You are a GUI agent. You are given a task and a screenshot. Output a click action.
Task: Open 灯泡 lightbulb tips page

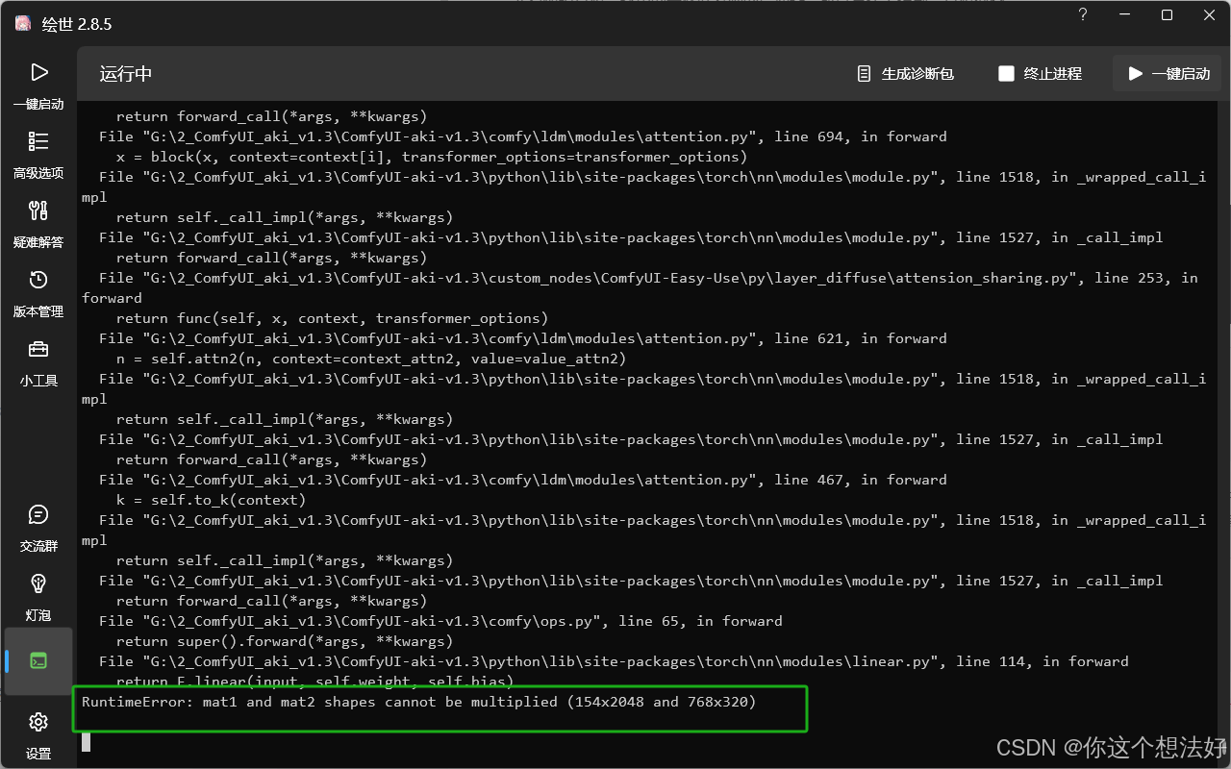(38, 597)
